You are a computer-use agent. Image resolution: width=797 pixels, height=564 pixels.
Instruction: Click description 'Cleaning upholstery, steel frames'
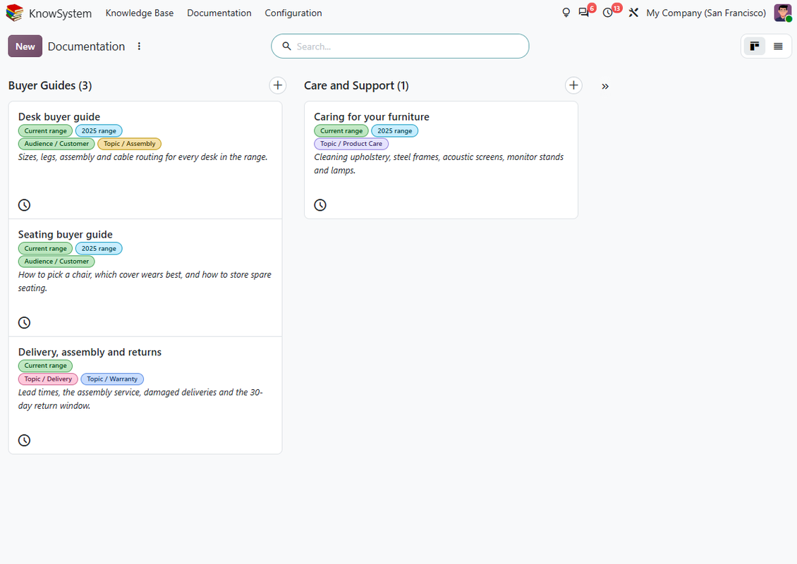[439, 164]
